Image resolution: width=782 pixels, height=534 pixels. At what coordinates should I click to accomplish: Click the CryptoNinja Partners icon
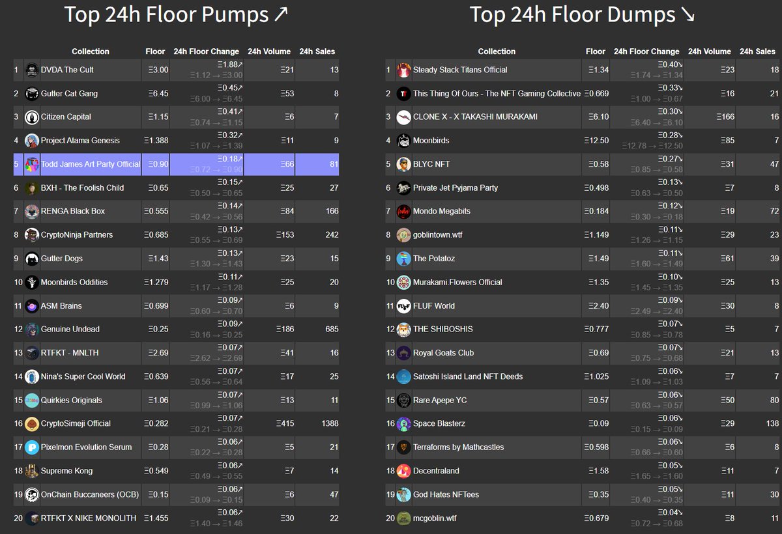pos(32,235)
